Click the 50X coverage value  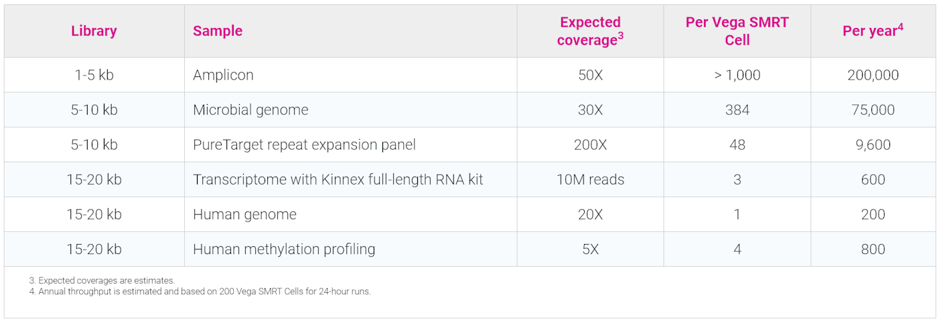(x=590, y=75)
